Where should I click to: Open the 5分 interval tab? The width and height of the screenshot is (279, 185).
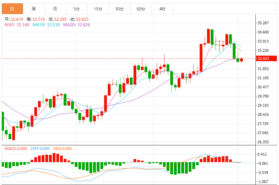tap(77, 9)
